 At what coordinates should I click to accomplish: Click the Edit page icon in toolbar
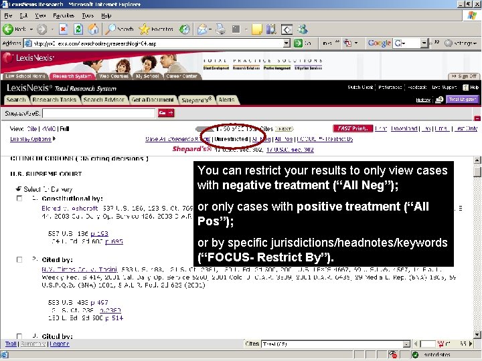[236, 29]
